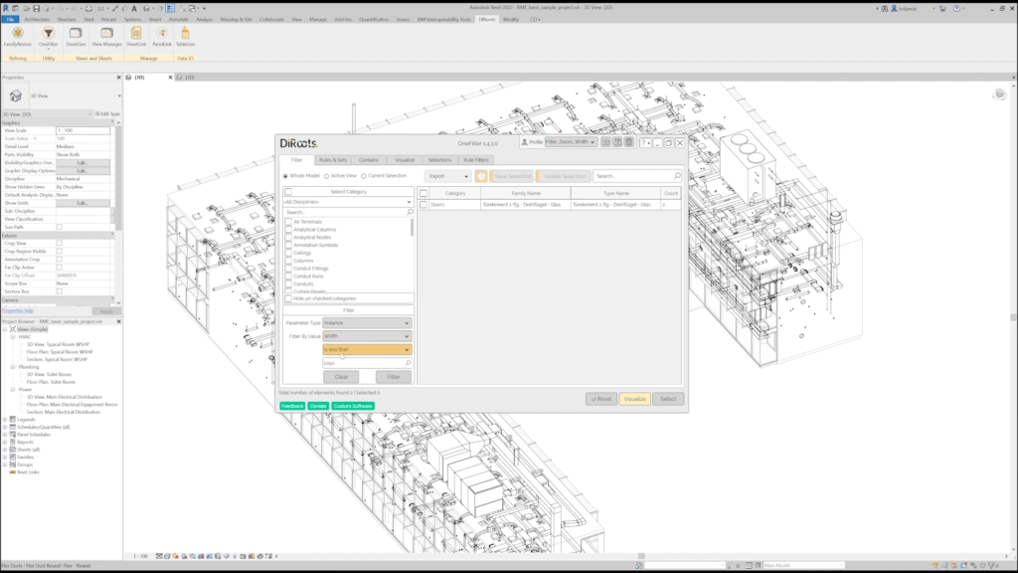Check the Ceilings category checkbox
1018x573 pixels.
pos(288,253)
